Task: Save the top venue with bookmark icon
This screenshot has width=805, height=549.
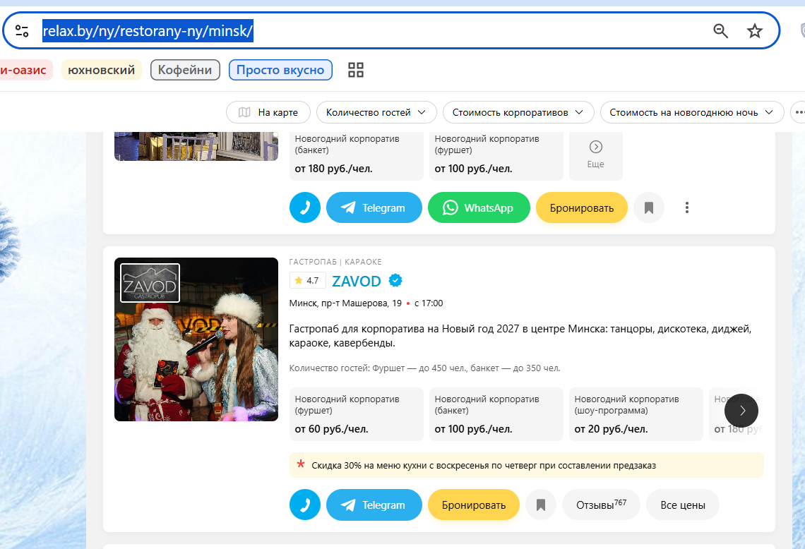Action: tap(649, 207)
